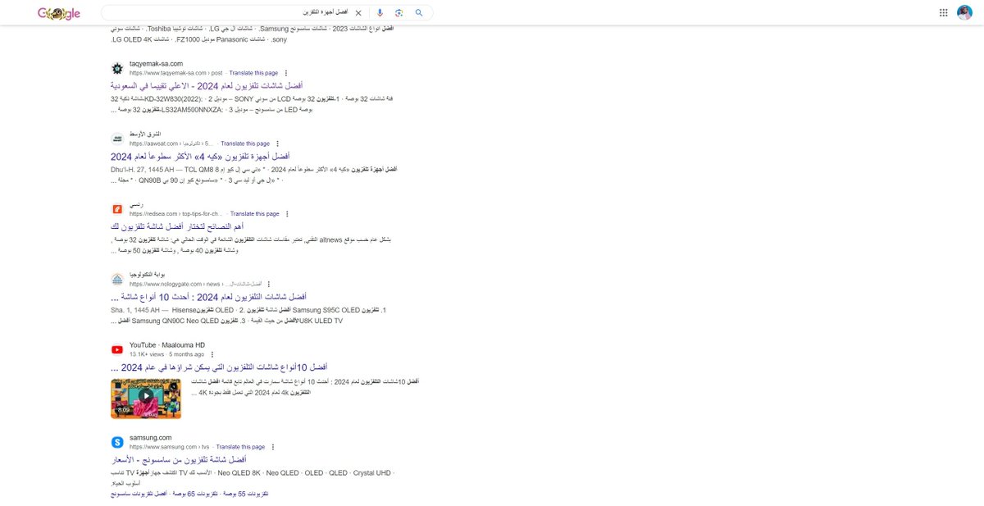This screenshot has width=984, height=506.
Task: Click the redsea.com orange favicon
Action: coord(117,209)
